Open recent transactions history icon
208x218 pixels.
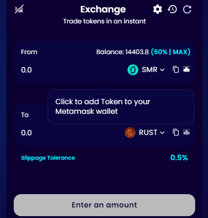pyautogui.click(x=172, y=9)
